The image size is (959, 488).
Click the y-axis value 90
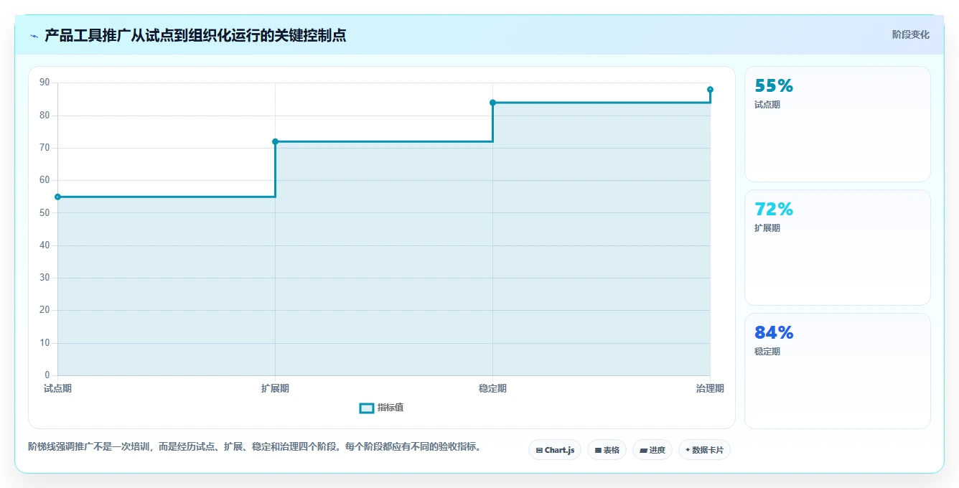coord(45,83)
